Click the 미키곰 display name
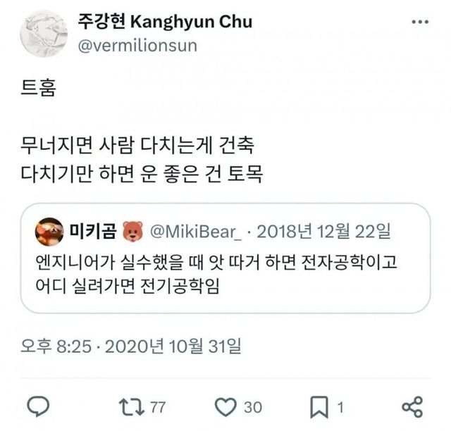Image resolution: width=451 pixels, height=431 pixels. [93, 232]
